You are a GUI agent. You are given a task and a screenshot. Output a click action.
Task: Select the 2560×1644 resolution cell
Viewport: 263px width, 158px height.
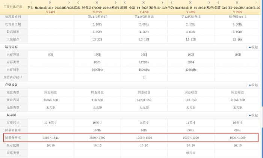pos(50,138)
